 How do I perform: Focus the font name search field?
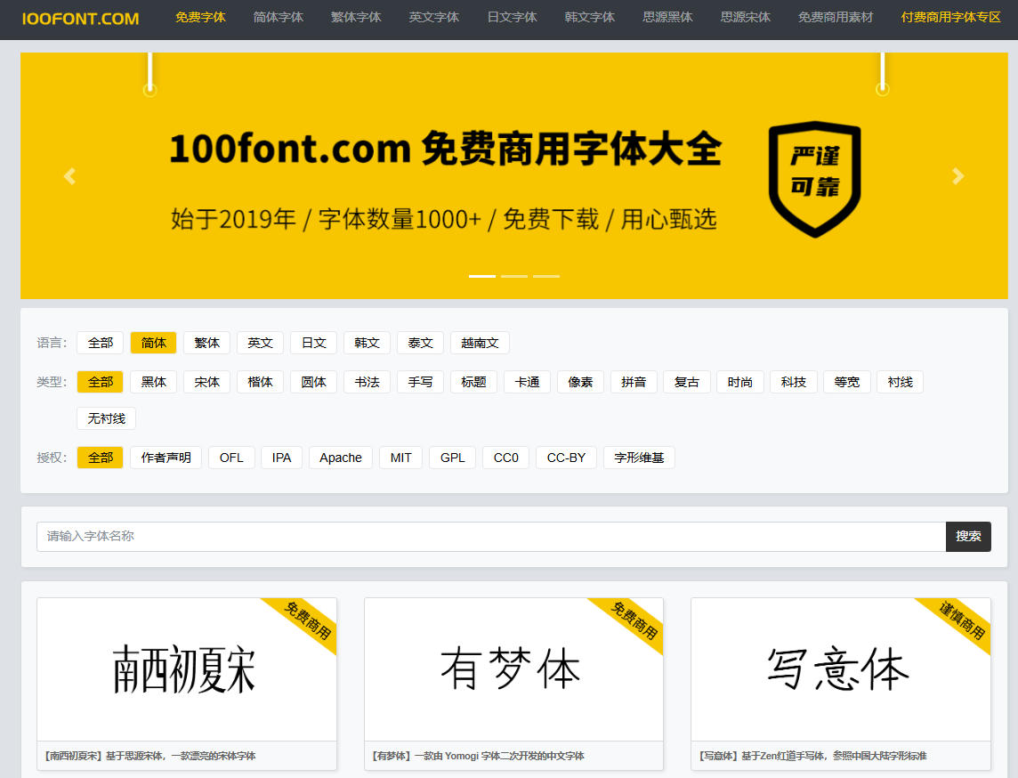(490, 537)
